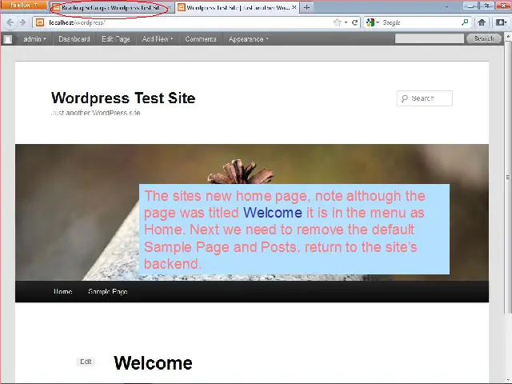Click the localhost address bar field
Screen dimensions: 512x384
coord(188,22)
